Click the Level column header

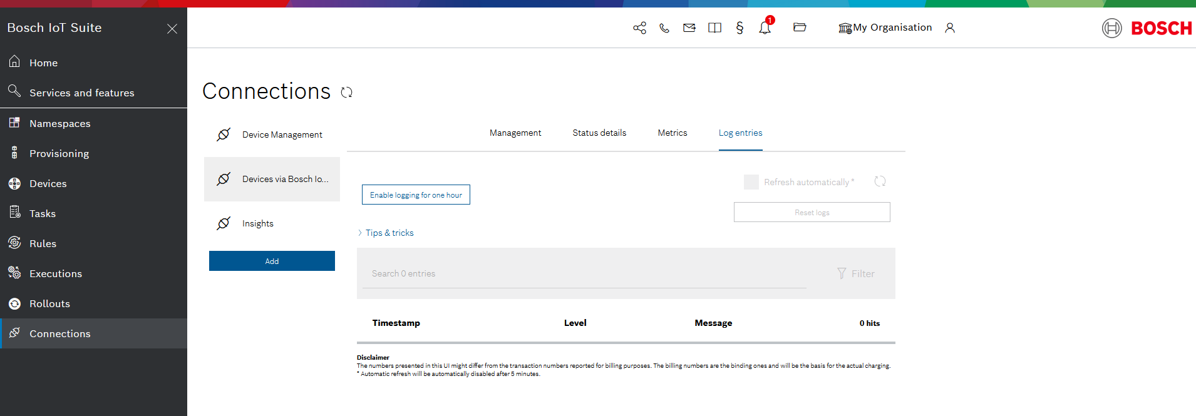coord(575,323)
